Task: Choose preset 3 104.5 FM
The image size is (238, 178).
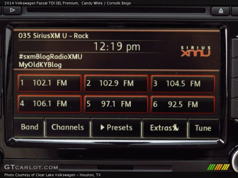Action: [x=183, y=84]
